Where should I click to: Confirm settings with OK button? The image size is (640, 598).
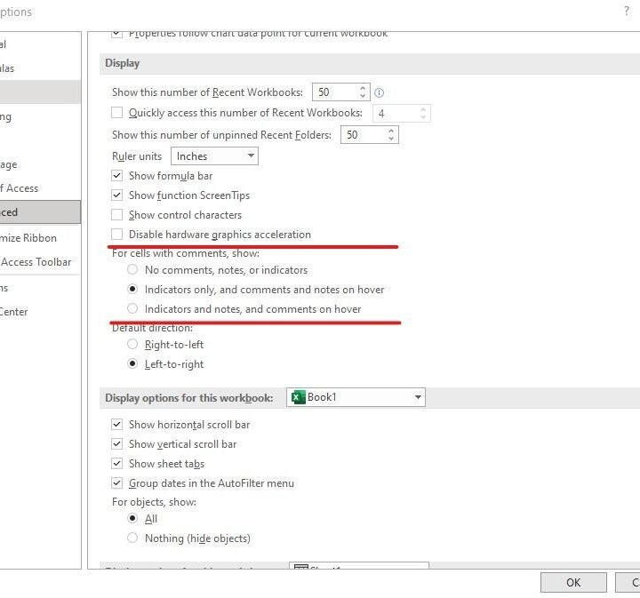(x=573, y=583)
